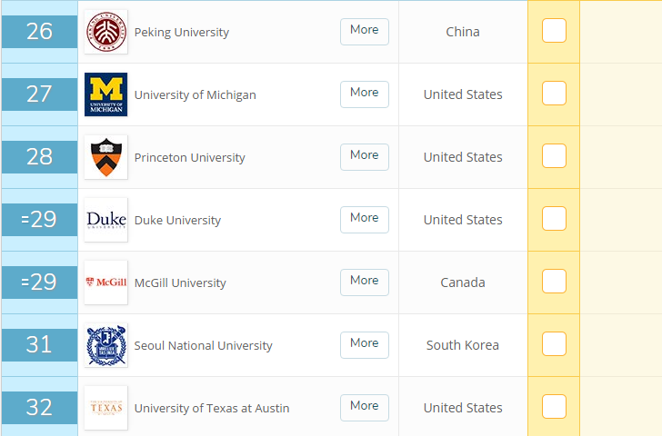Click the rank 28 number cell
The width and height of the screenshot is (662, 436).
tap(39, 157)
